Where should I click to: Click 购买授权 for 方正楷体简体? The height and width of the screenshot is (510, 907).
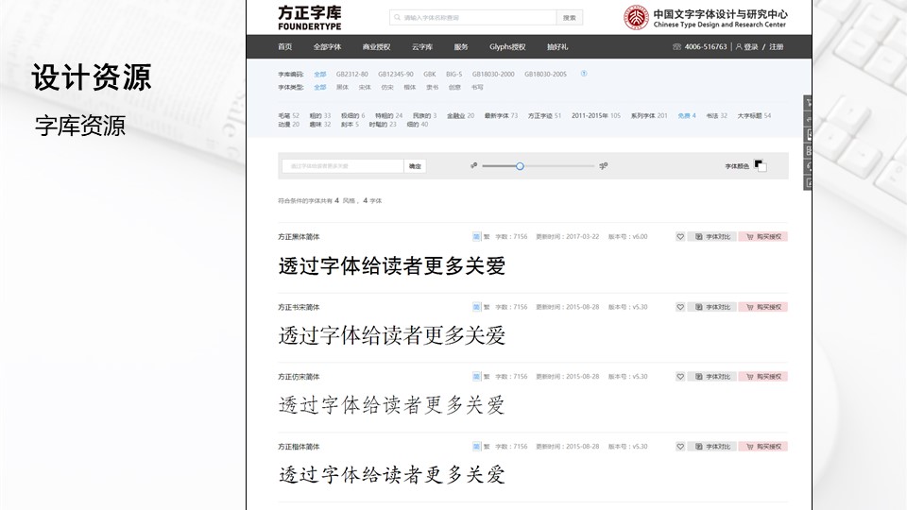pyautogui.click(x=763, y=447)
